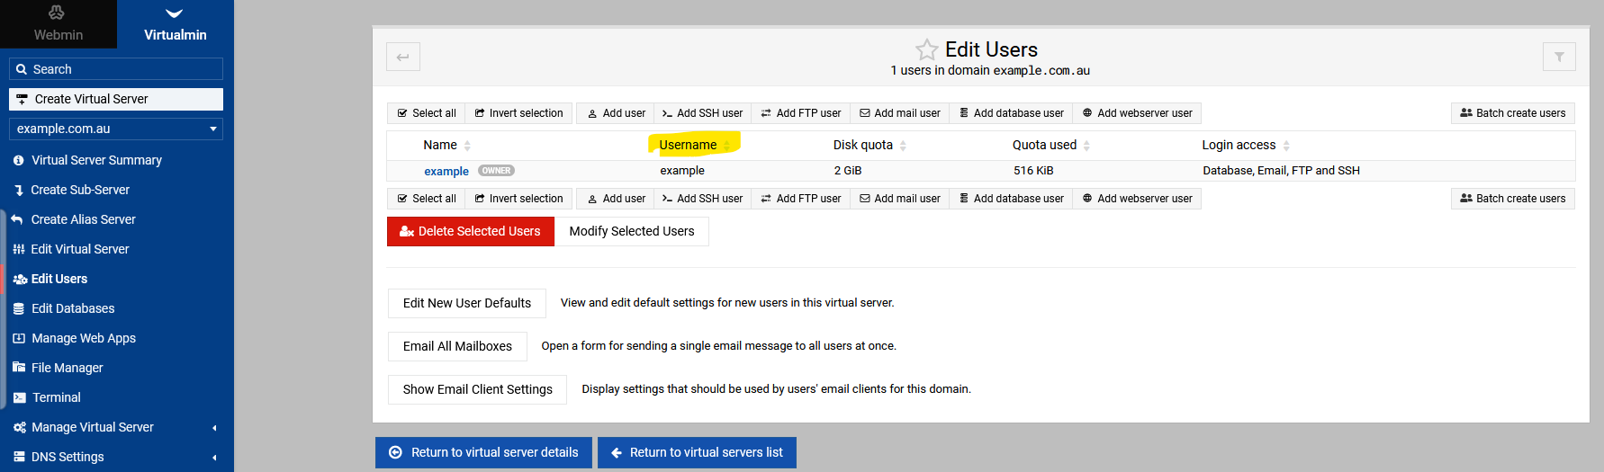Click the red Delete Selected Users button
1604x472 pixels.
(471, 231)
